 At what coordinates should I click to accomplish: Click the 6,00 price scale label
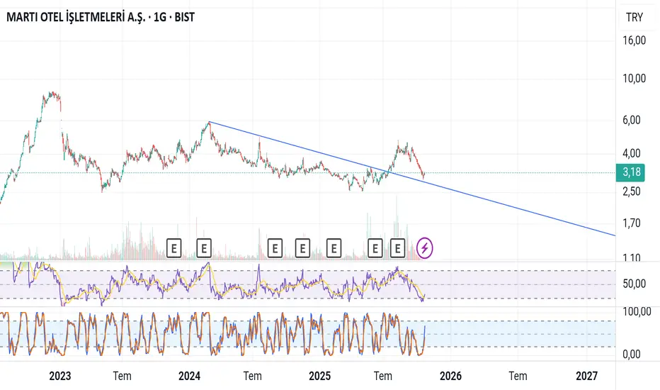[x=632, y=120]
